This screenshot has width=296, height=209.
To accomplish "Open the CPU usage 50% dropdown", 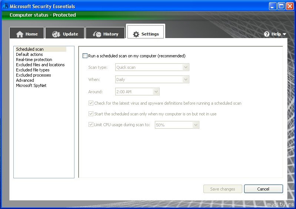I will point(177,125).
